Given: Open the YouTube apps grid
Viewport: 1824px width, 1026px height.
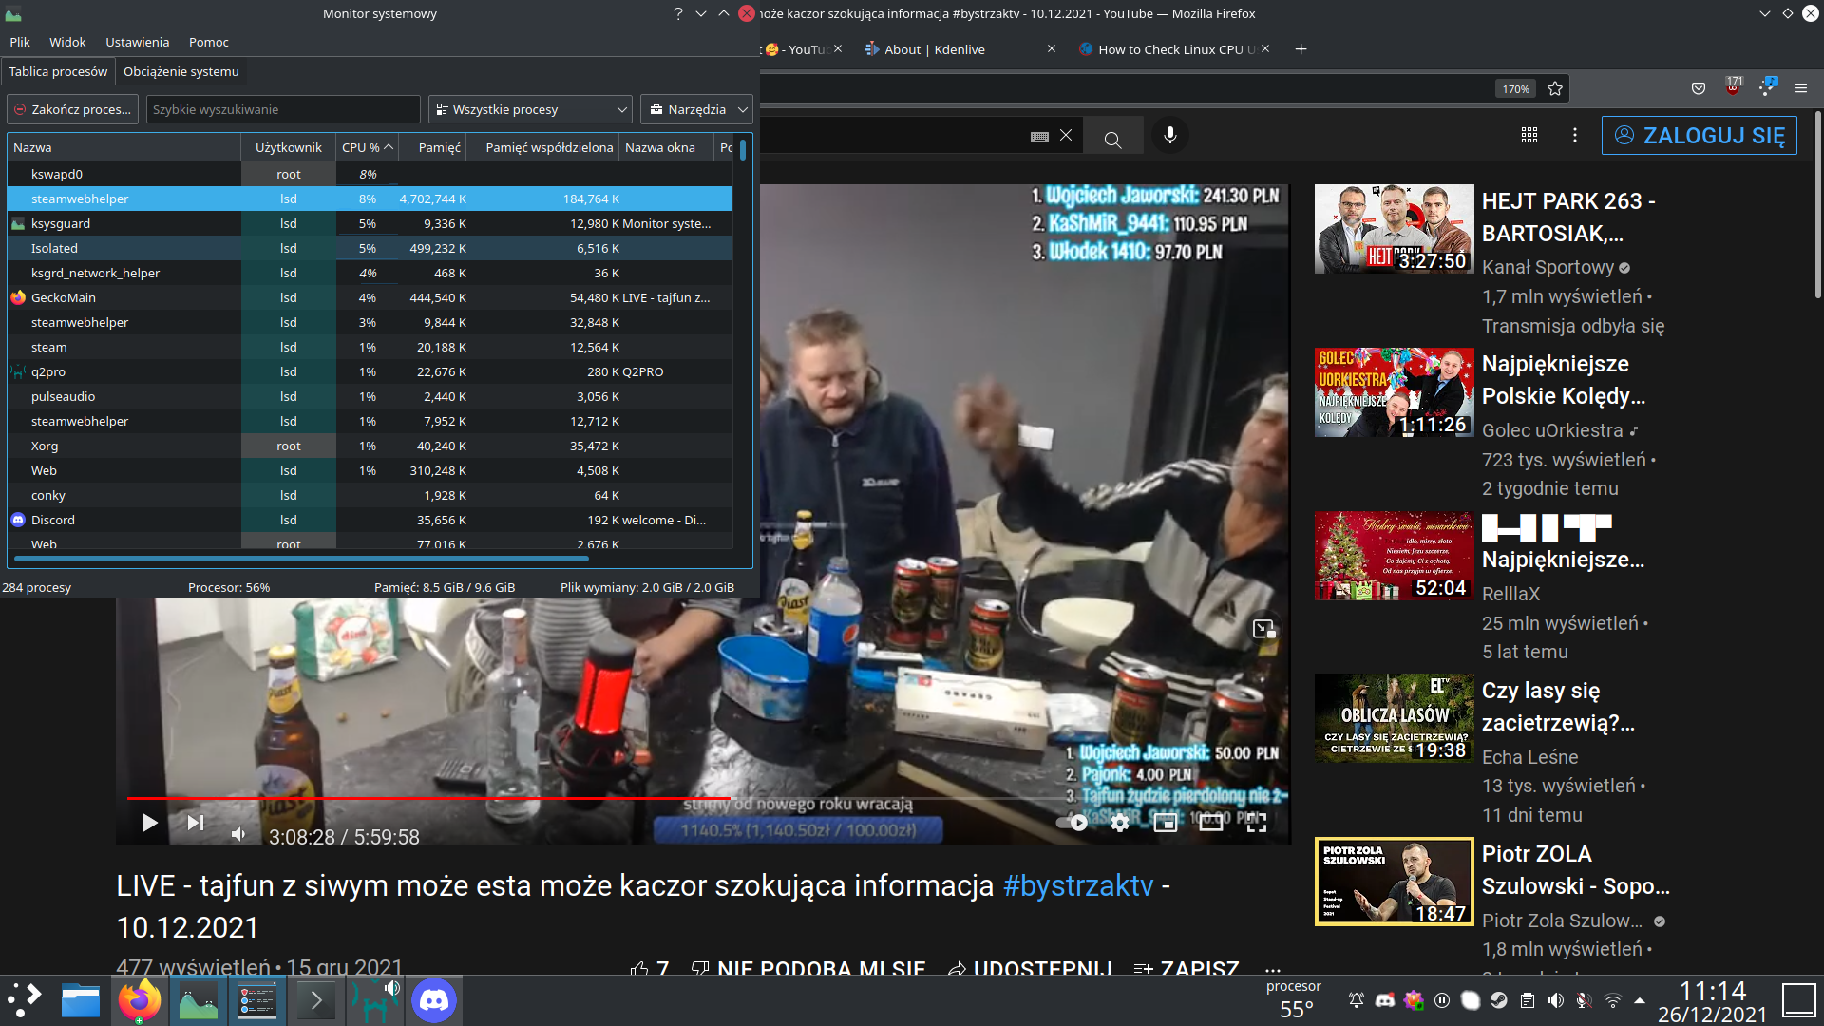Looking at the screenshot, I should tap(1529, 136).
